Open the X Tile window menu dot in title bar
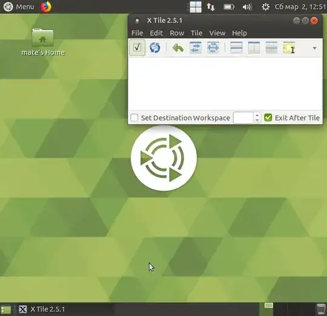Image resolution: width=327 pixels, height=316 pixels. 137,21
